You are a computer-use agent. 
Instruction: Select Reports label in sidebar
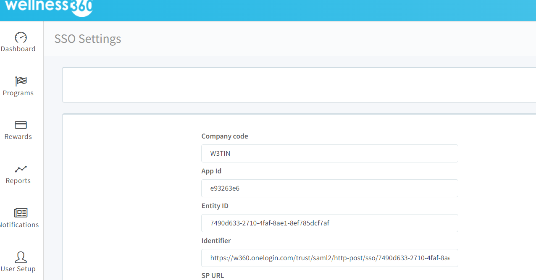pos(18,181)
